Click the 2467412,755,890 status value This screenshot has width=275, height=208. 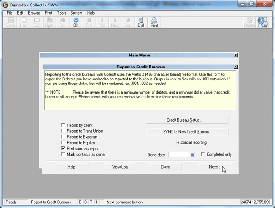[256, 202]
